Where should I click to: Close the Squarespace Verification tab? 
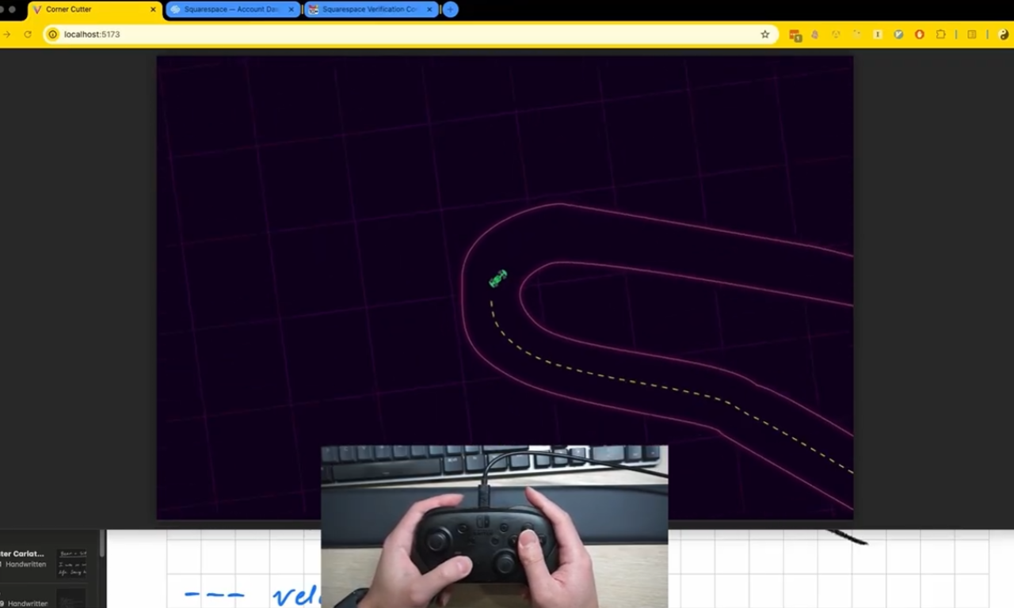coord(429,9)
